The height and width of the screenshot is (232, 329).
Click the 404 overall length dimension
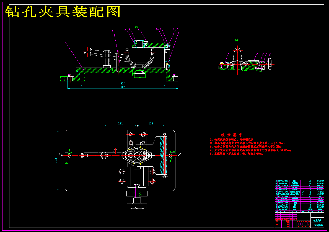[x=123, y=87]
